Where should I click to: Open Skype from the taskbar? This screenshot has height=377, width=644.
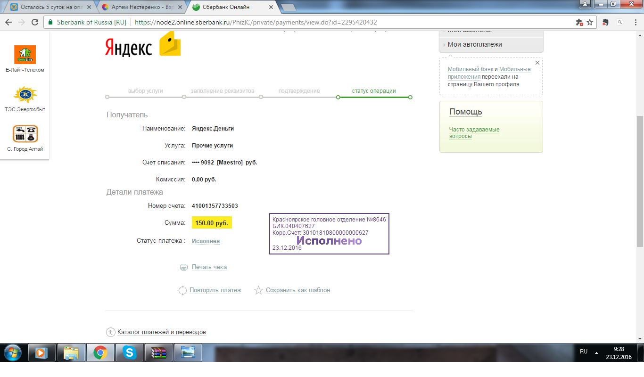[130, 352]
